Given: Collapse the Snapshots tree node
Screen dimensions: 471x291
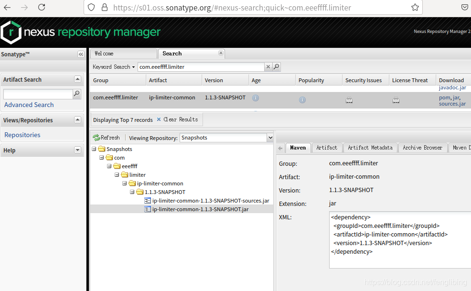Looking at the screenshot, I should 94,149.
